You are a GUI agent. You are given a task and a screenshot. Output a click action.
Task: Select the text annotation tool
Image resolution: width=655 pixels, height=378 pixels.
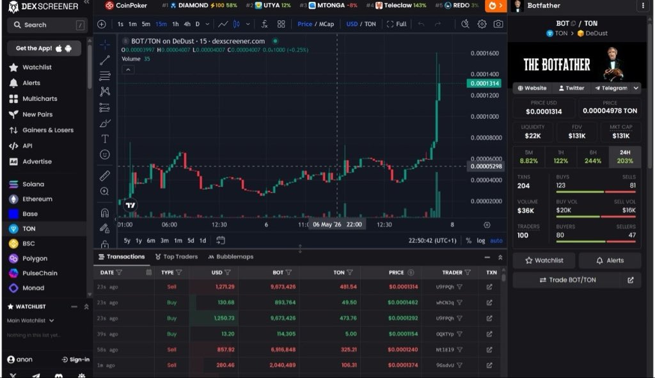104,139
